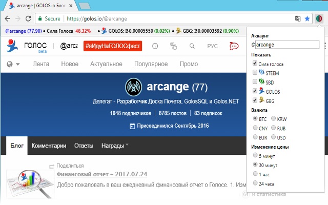The image size is (328, 205).
Task: Enable the STEEM checkbox
Action: [255, 72]
